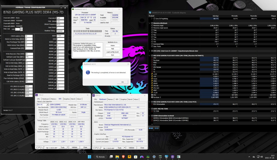This screenshot has width=277, height=160.
Task: Launch File Explorer from the taskbar
Action: pos(117,157)
